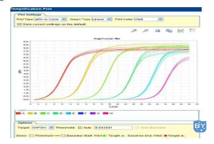The image size is (214, 144).
Task: Click the zoom out magnifier icon
Action: 146,31
